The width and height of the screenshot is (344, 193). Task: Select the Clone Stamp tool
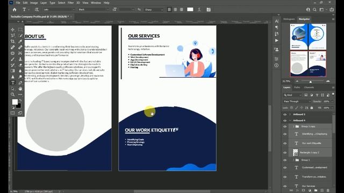[x=20, y=59]
